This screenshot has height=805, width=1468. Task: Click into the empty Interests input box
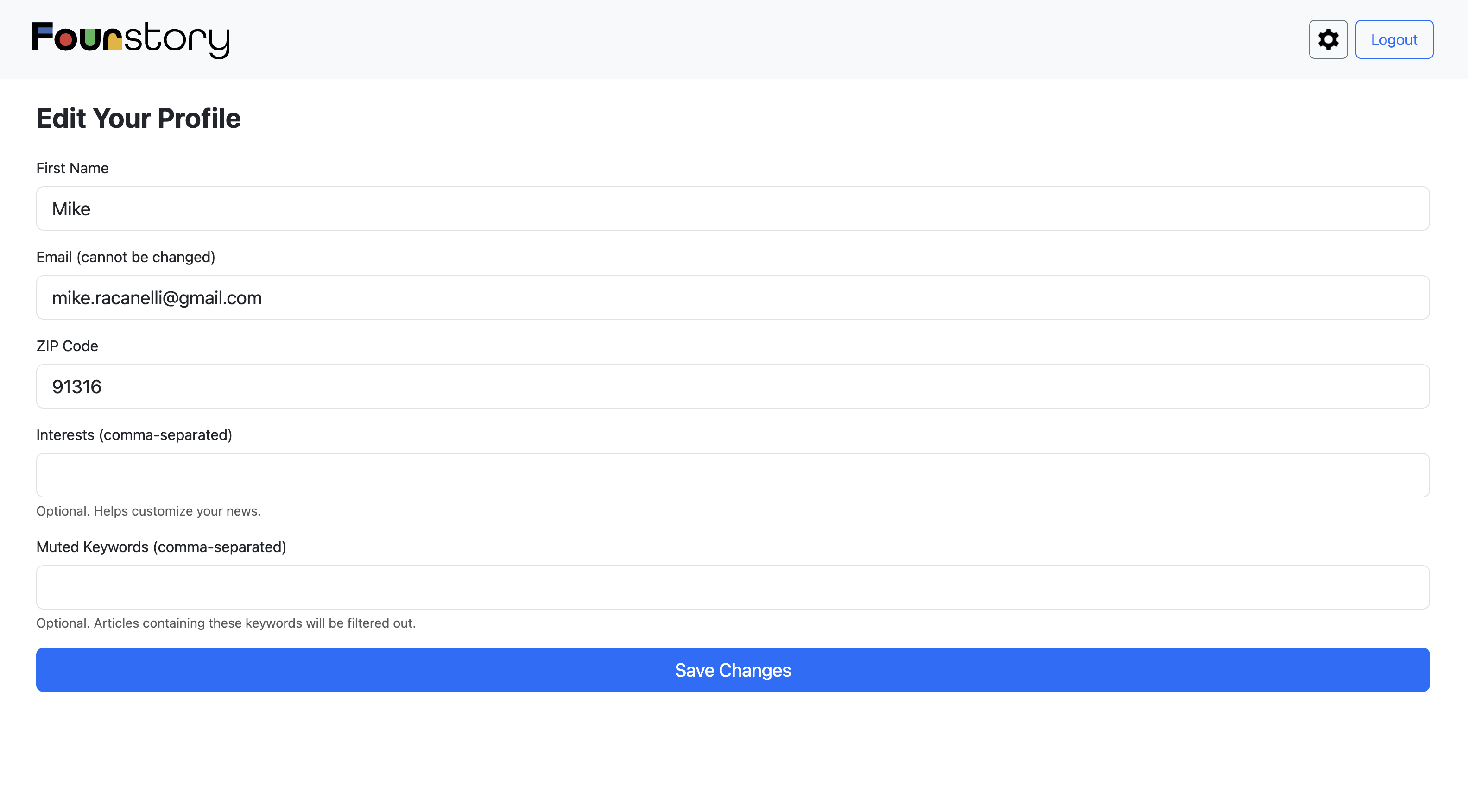click(x=732, y=475)
